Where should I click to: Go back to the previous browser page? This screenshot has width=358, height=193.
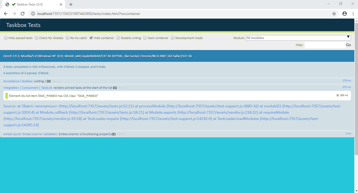tap(6, 14)
